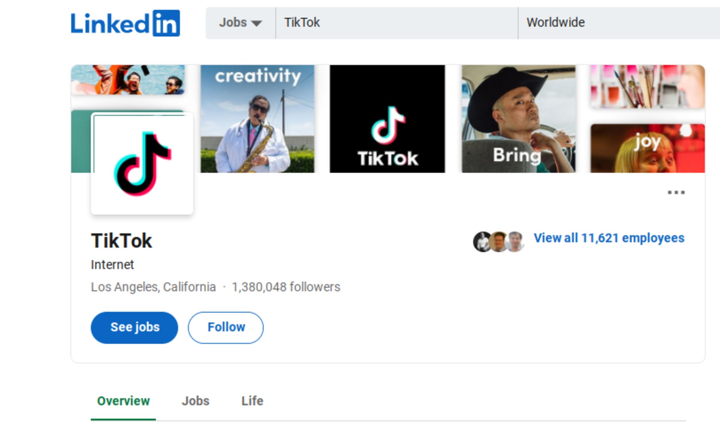Click the paintbrushes banner image

[x=647, y=87]
